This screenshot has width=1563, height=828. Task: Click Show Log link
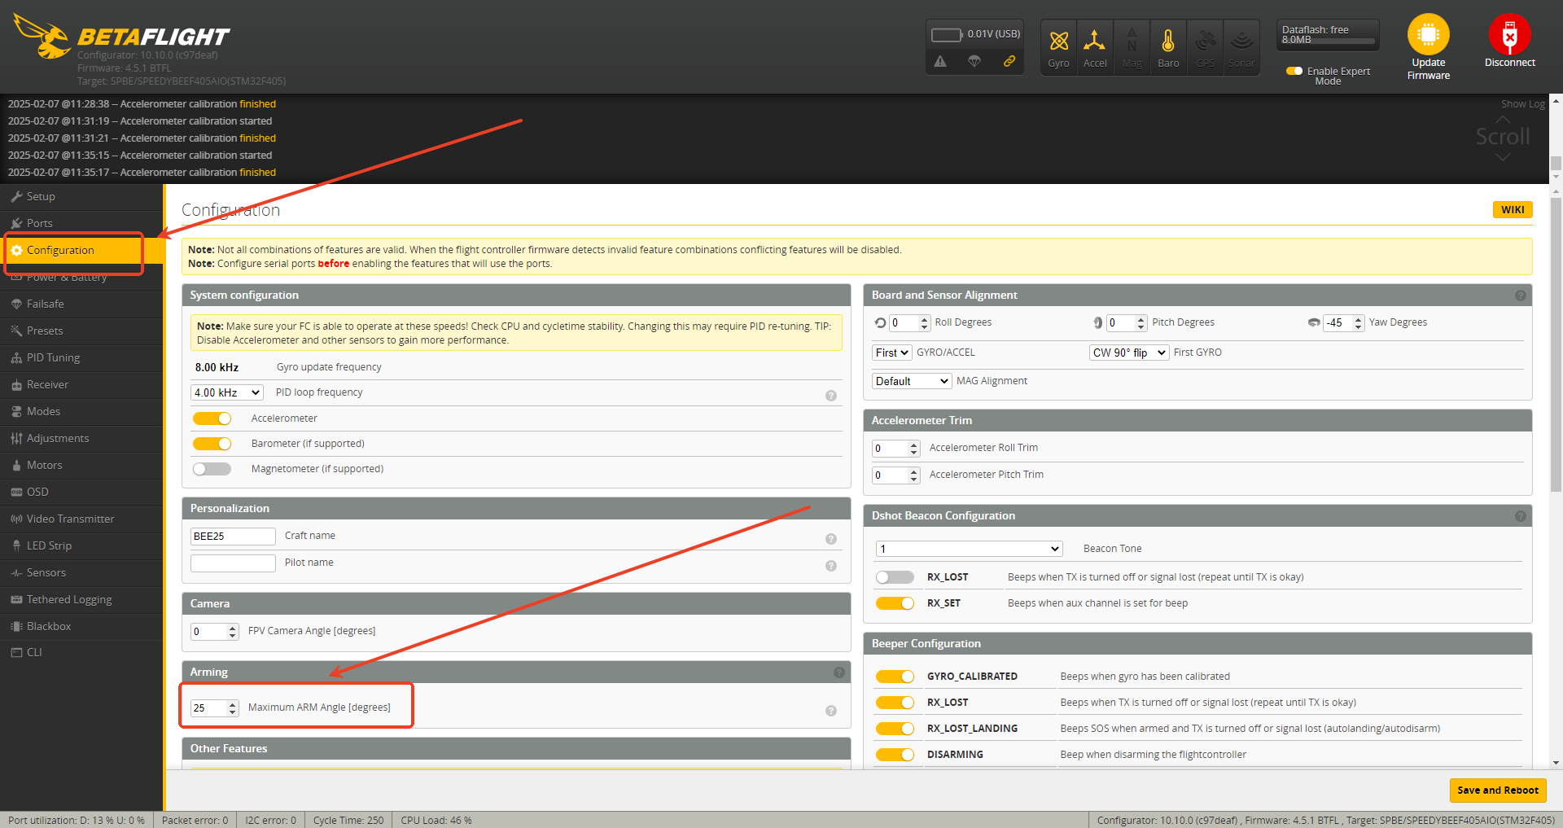click(x=1522, y=104)
